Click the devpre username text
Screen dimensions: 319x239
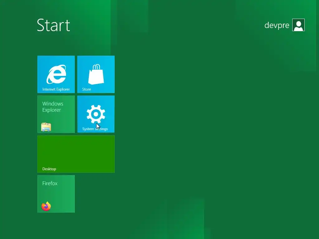pyautogui.click(x=277, y=25)
